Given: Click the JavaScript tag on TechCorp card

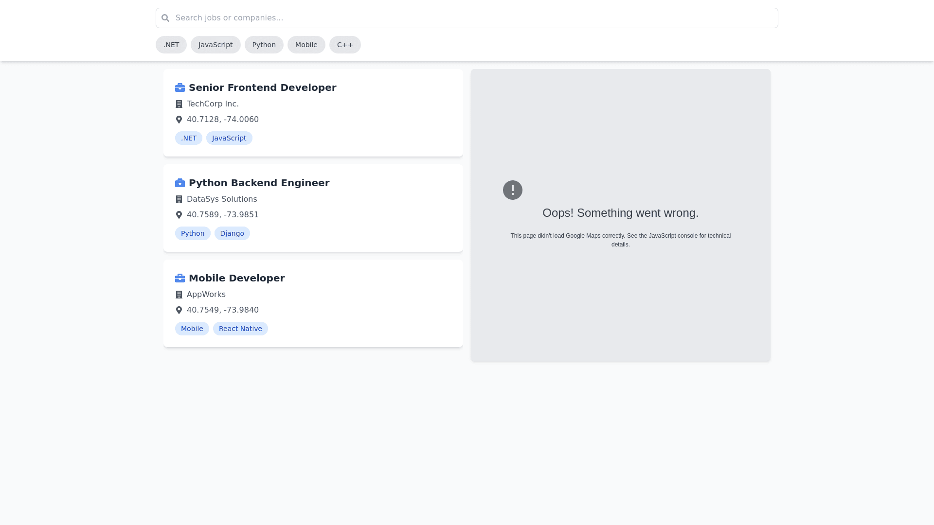Looking at the screenshot, I should pos(229,138).
